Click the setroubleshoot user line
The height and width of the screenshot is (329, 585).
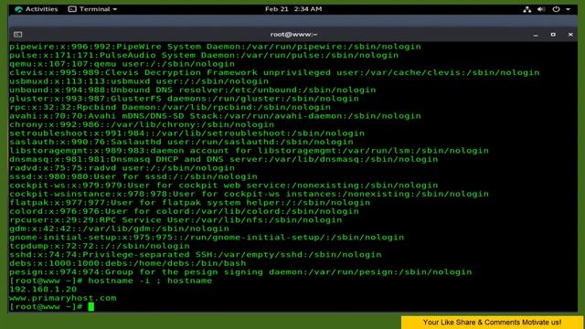(186, 133)
